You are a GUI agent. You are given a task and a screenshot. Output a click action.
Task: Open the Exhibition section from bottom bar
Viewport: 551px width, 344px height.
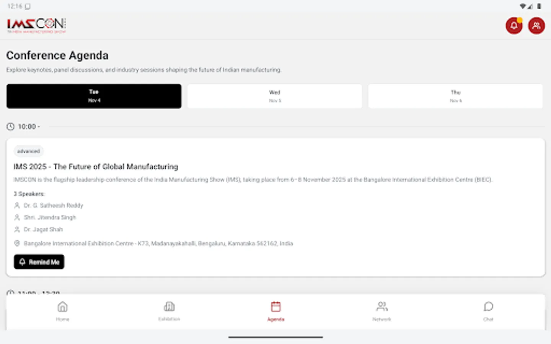(169, 306)
